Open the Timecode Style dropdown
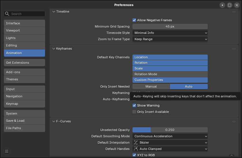The image size is (242, 158). 170,33
